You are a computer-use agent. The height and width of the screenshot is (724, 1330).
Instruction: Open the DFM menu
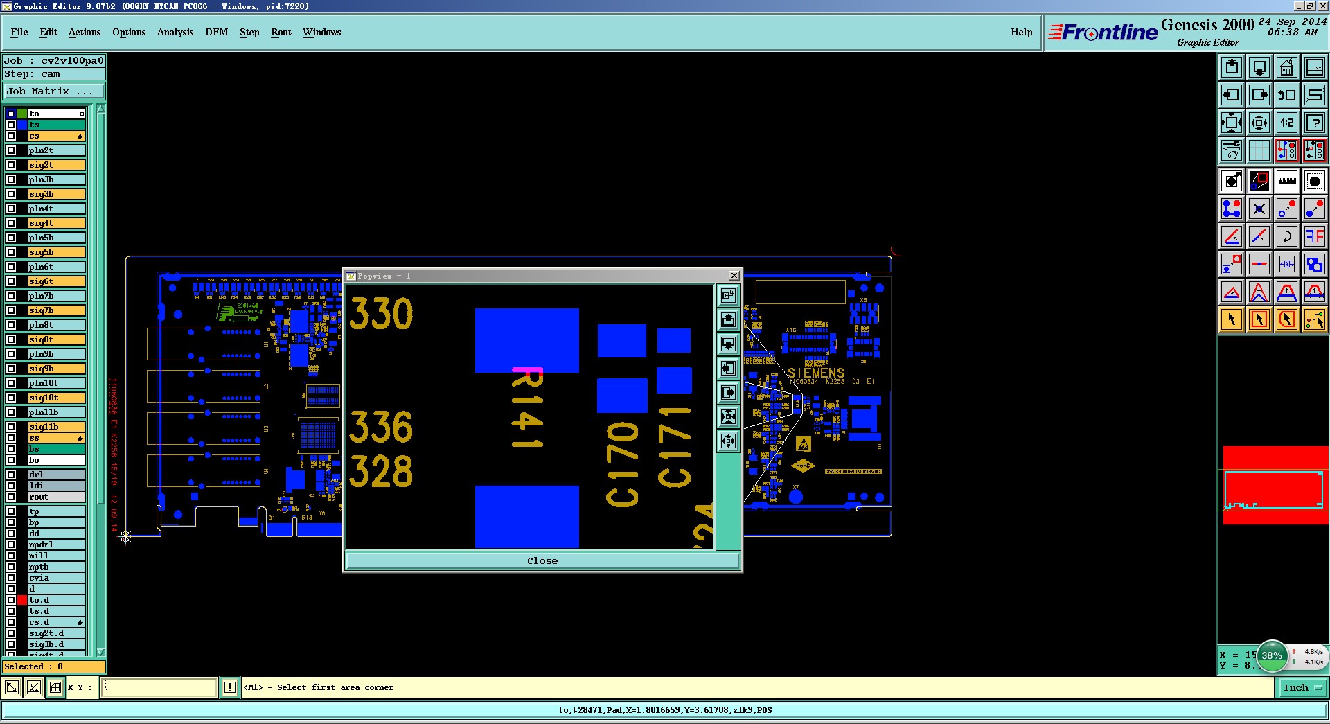tap(217, 32)
